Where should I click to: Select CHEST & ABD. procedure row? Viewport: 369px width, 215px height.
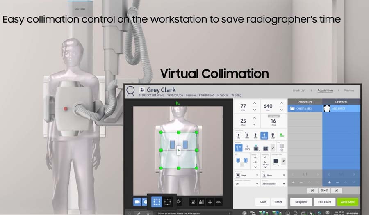click(305, 108)
